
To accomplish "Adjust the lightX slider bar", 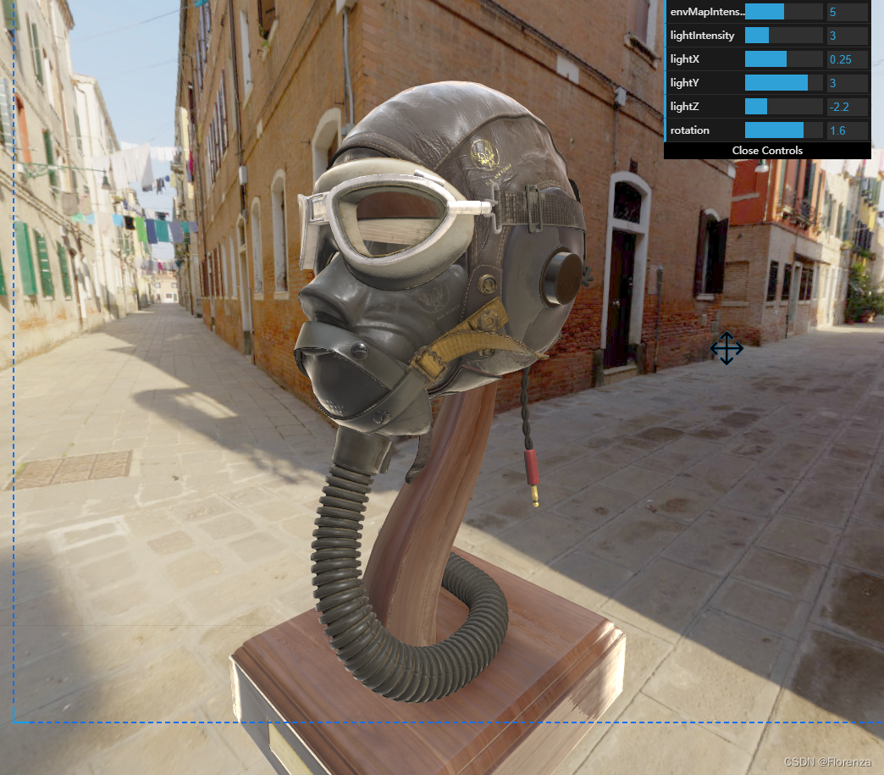I will pyautogui.click(x=783, y=59).
